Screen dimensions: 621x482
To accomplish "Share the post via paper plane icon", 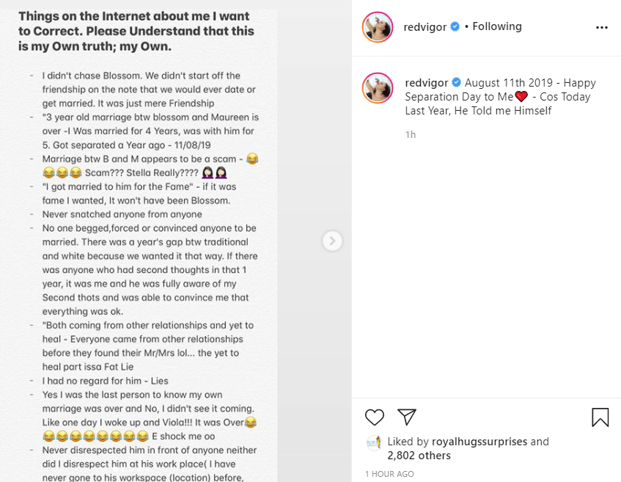I will pos(407,417).
